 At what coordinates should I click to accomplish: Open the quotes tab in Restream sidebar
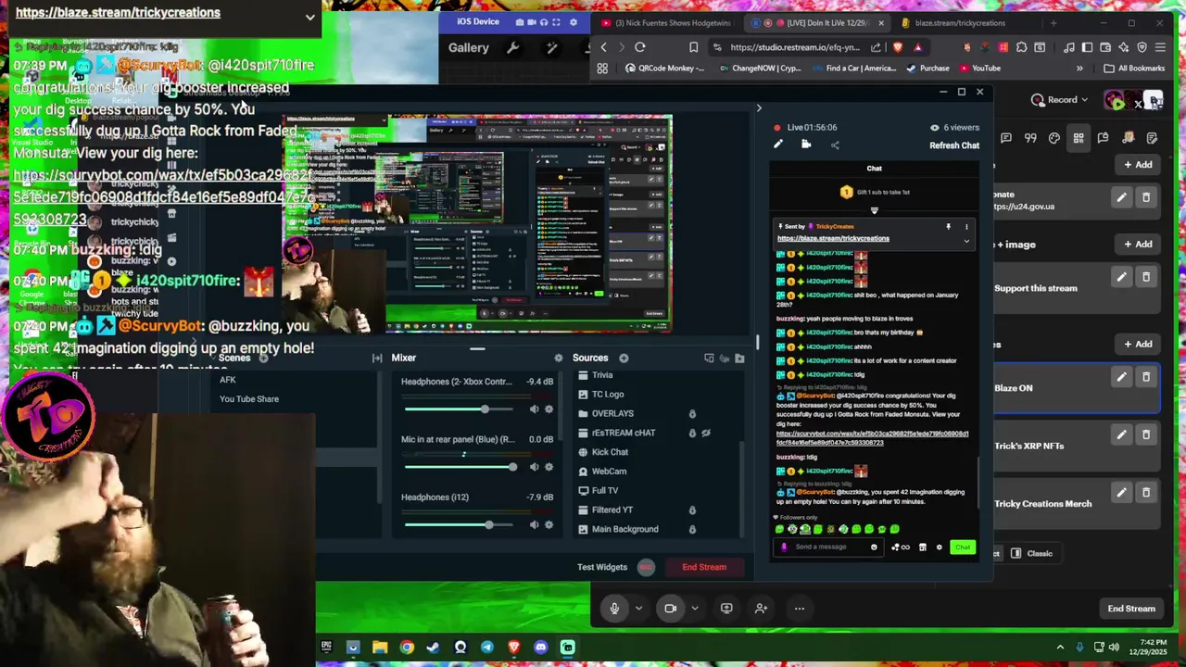[1030, 138]
